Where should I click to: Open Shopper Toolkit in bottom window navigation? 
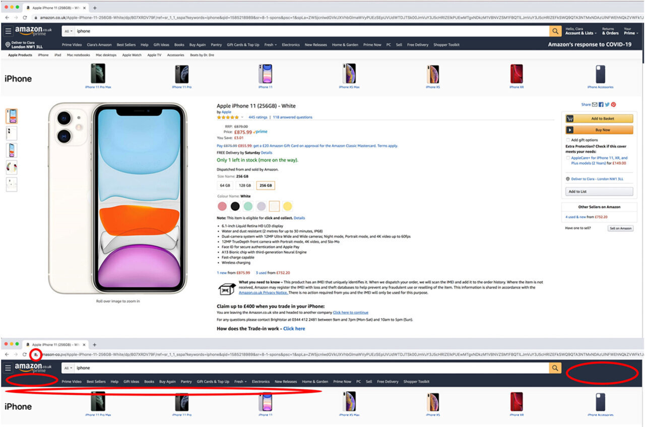[417, 382]
